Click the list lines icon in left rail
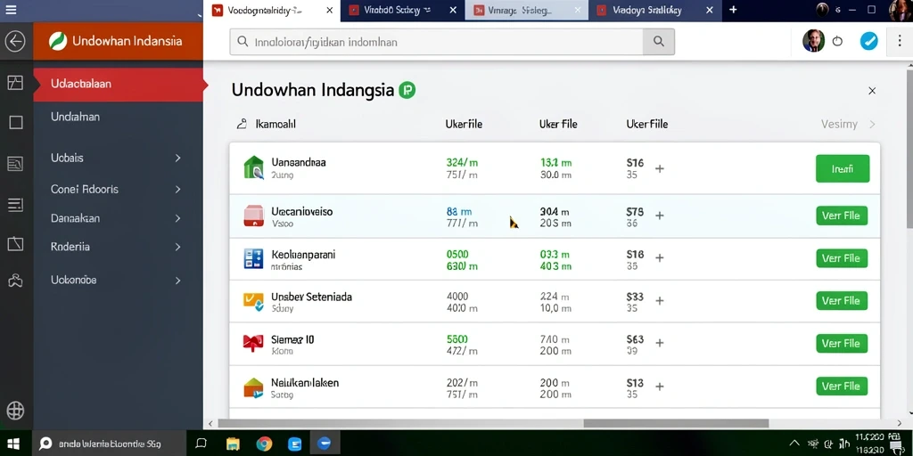913x456 pixels. [15, 204]
